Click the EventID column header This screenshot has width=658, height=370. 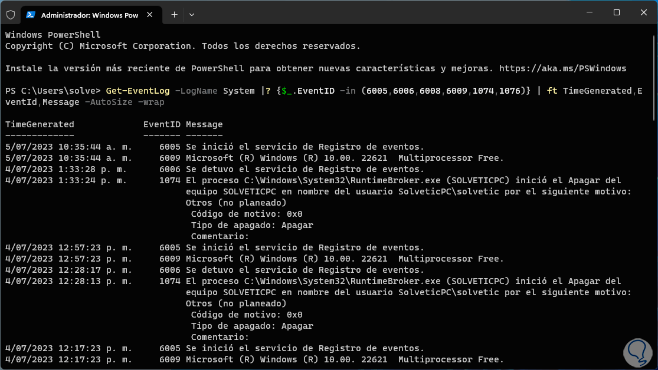tap(162, 124)
